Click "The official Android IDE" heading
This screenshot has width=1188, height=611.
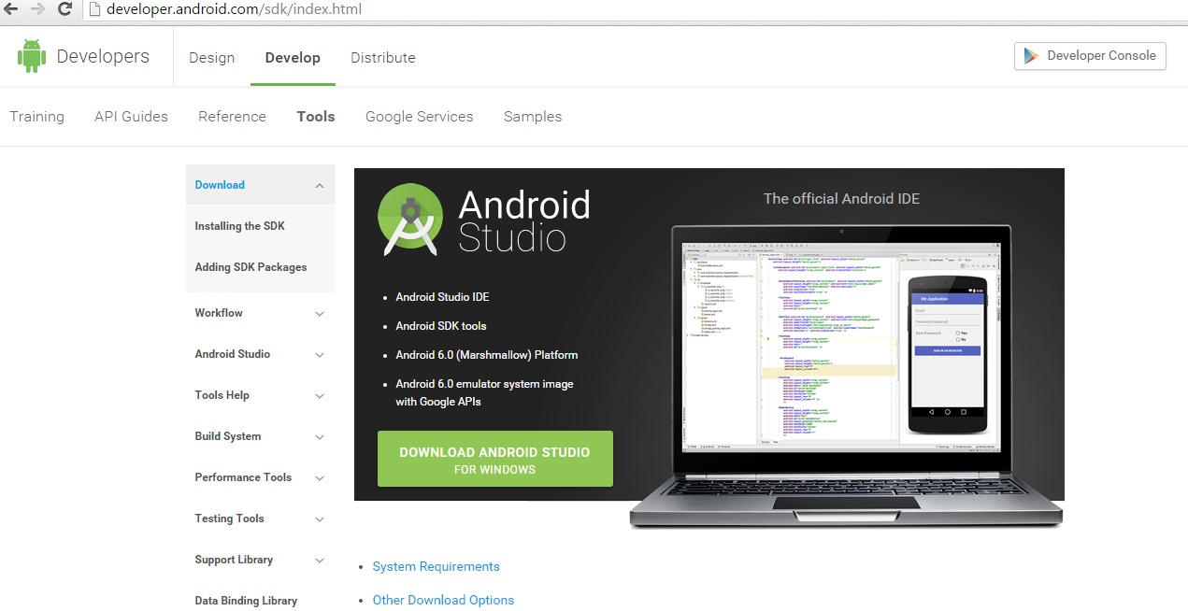coord(842,198)
